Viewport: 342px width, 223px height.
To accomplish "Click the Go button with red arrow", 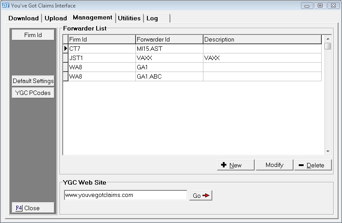I will click(201, 196).
